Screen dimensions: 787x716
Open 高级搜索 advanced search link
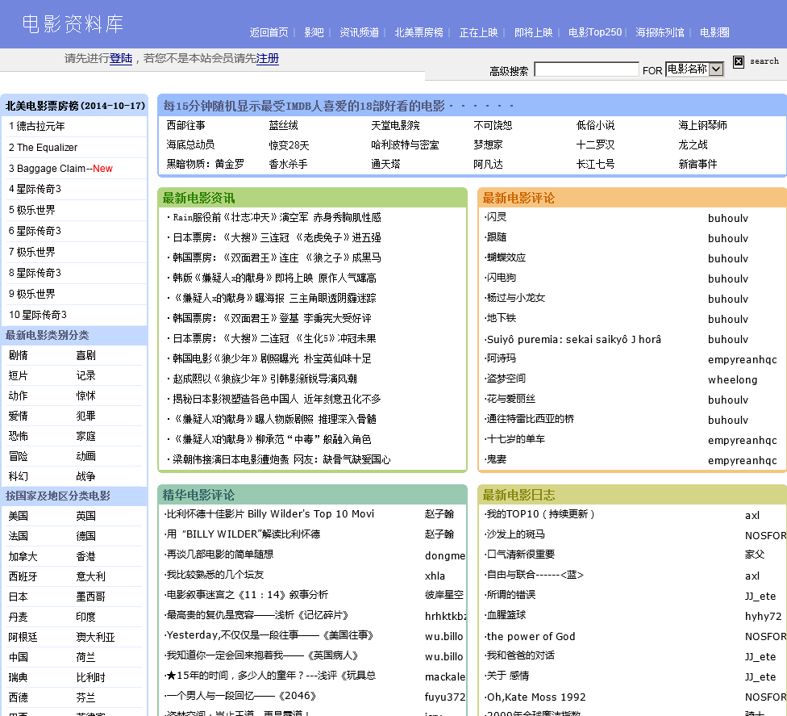click(x=509, y=71)
